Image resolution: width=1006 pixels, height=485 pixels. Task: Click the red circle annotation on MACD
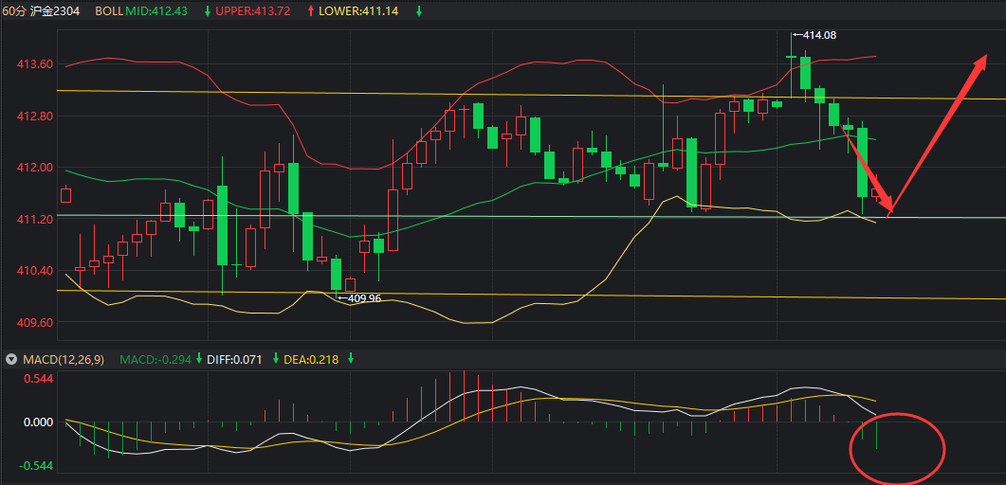tap(896, 447)
